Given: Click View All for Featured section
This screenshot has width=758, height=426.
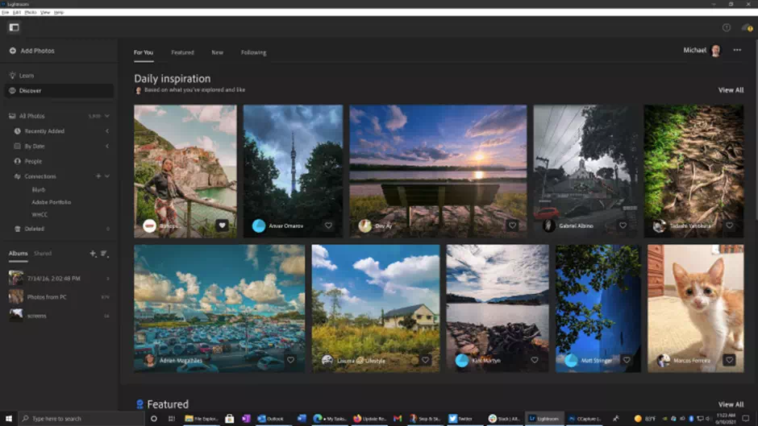Looking at the screenshot, I should [x=731, y=405].
